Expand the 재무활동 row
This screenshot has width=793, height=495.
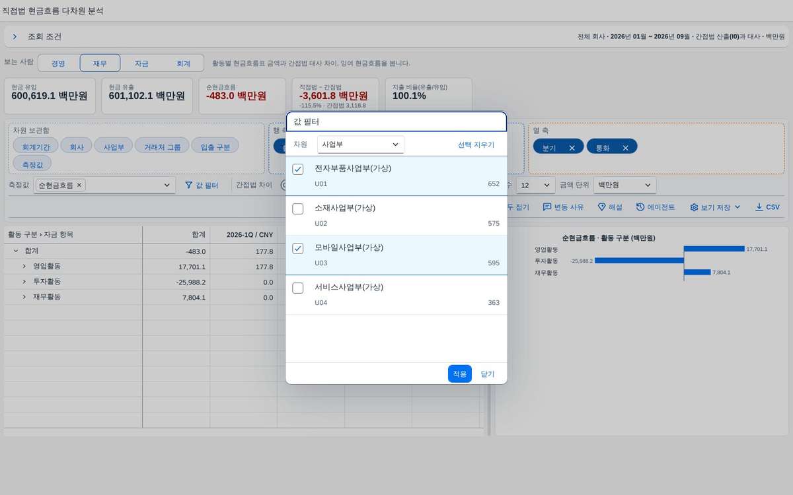[24, 298]
